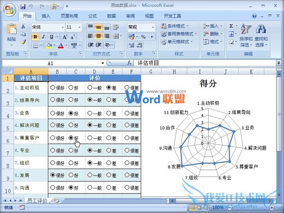Image resolution: width=284 pixels, height=213 pixels.
Task: Select 好 for 7.组织
Action: coord(71,163)
